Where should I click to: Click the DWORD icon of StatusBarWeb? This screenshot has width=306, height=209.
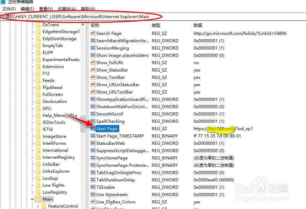coord(93,143)
